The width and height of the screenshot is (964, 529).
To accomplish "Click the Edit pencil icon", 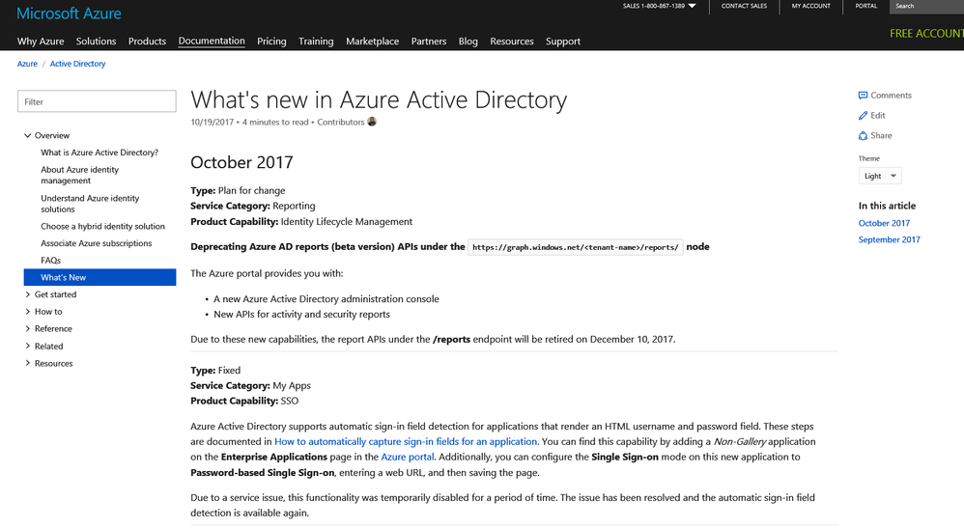I will pos(863,116).
